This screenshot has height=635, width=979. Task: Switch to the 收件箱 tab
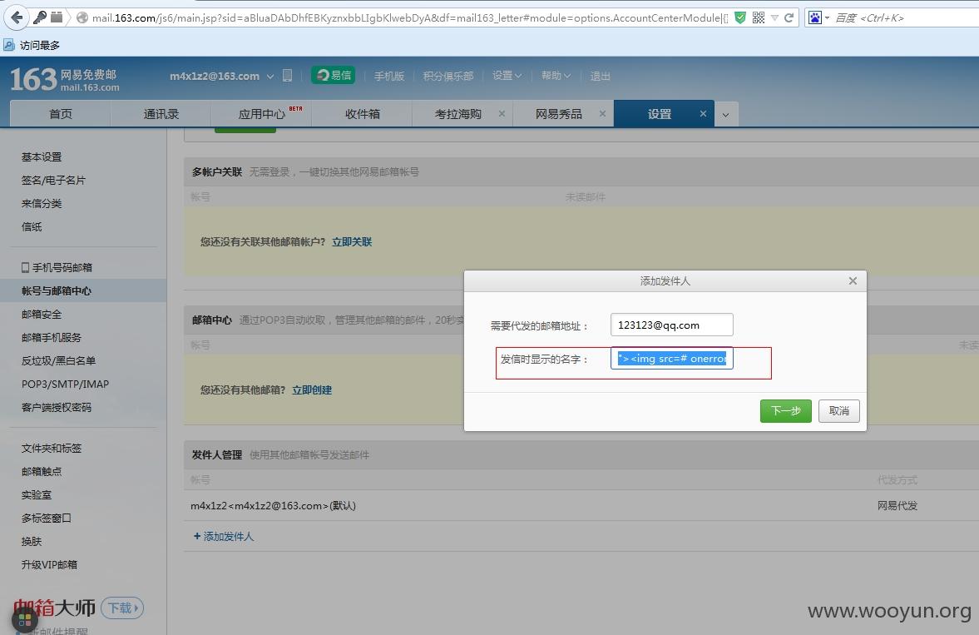[x=362, y=114]
